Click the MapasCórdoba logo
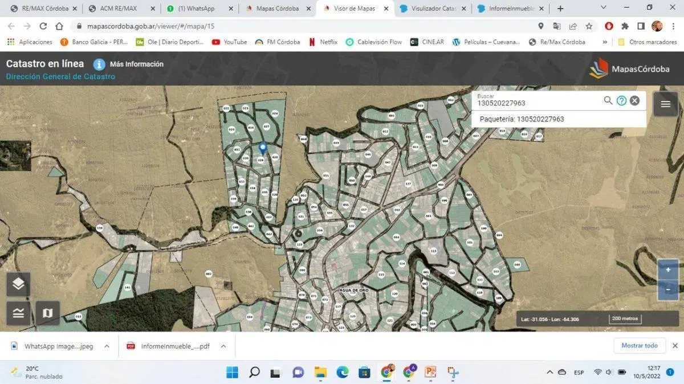This screenshot has height=384, width=684. 629,68
